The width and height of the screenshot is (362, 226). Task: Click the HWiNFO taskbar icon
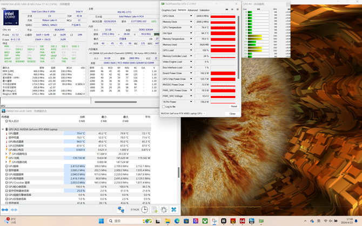(251, 221)
